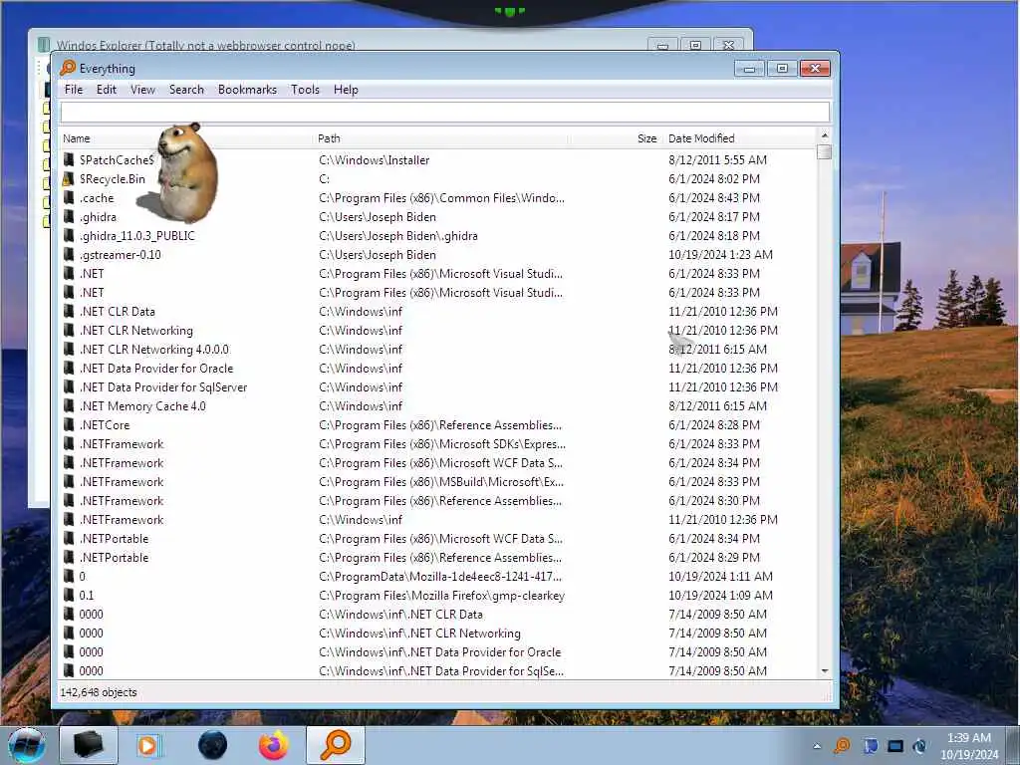Open the media player taskbar icon
Viewport: 1020px width, 765px height.
(148, 745)
